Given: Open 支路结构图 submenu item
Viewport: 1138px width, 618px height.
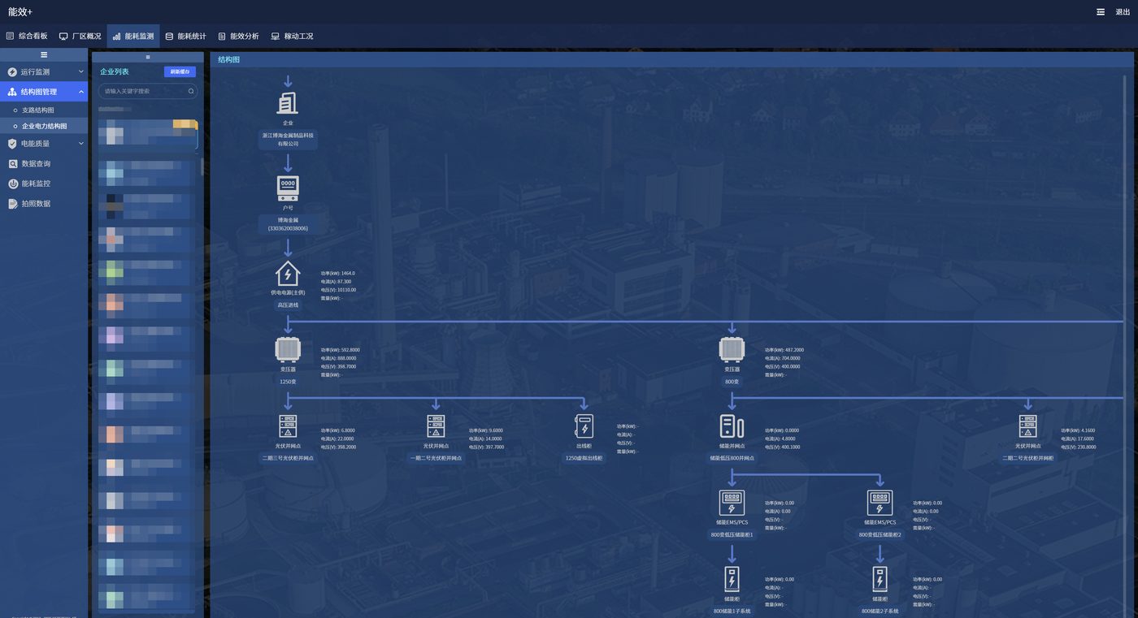Looking at the screenshot, I should (x=44, y=110).
